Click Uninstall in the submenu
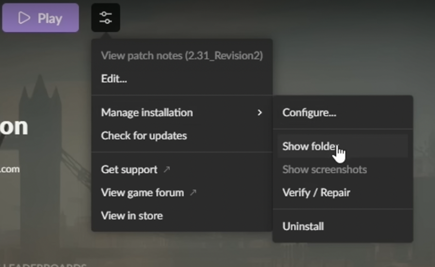 tap(303, 226)
